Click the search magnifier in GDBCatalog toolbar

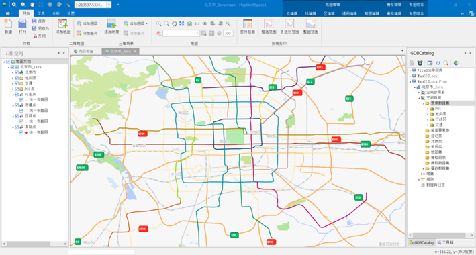coord(446,63)
